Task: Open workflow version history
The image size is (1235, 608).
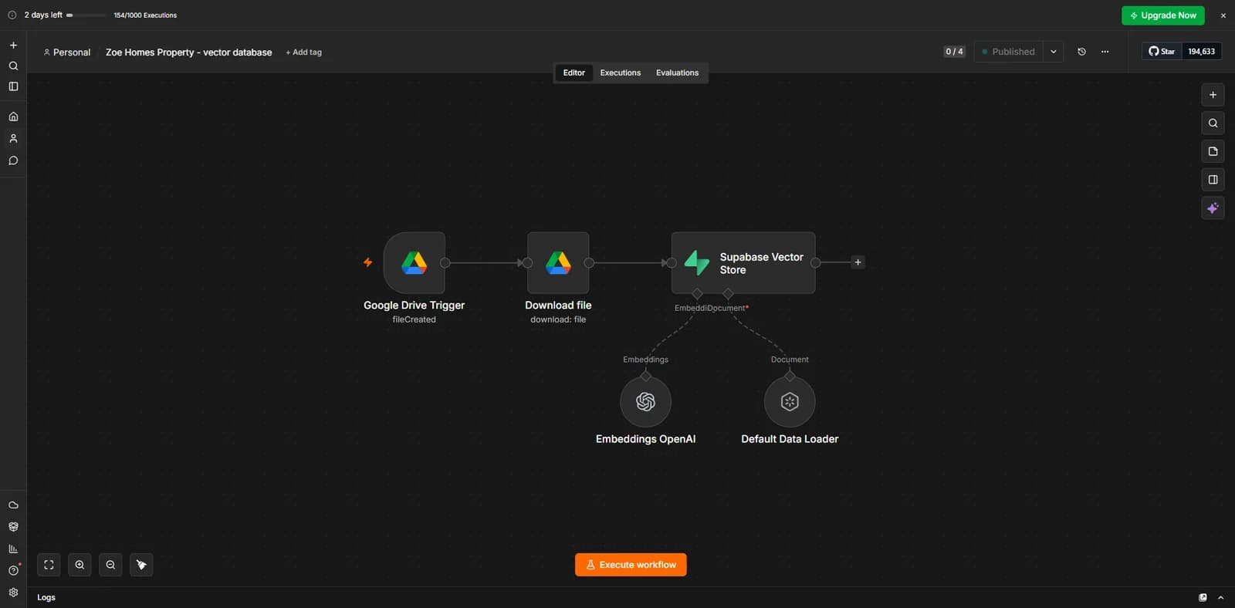Action: 1081,52
